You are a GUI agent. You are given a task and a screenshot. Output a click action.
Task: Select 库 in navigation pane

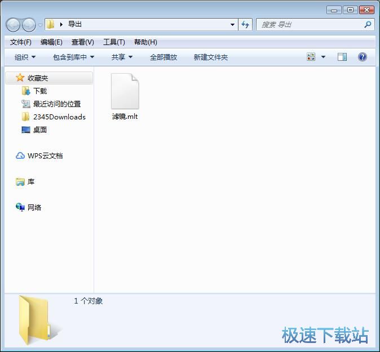[x=31, y=181]
